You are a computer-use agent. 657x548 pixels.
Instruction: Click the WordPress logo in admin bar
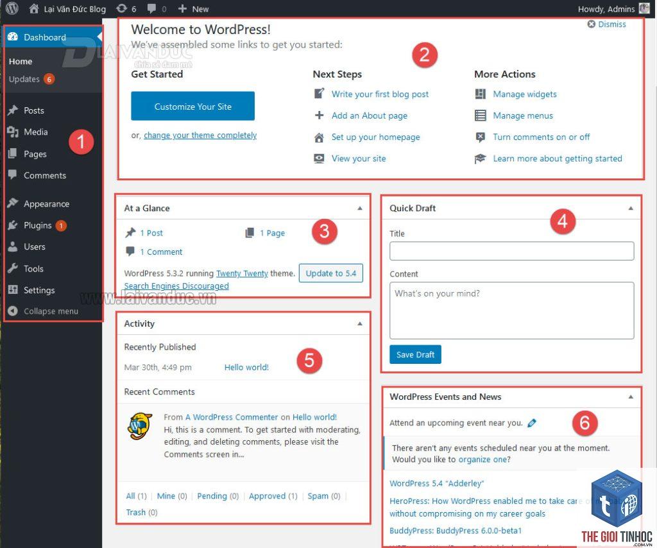click(12, 8)
